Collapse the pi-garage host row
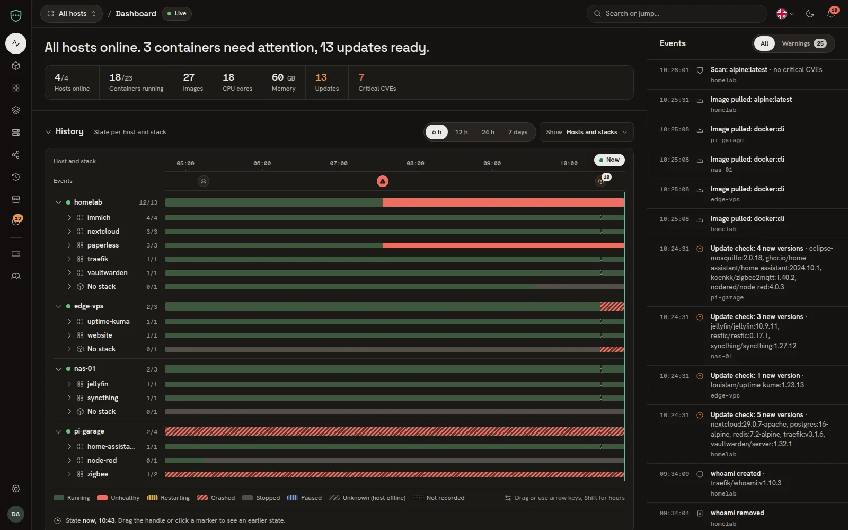 pos(59,431)
